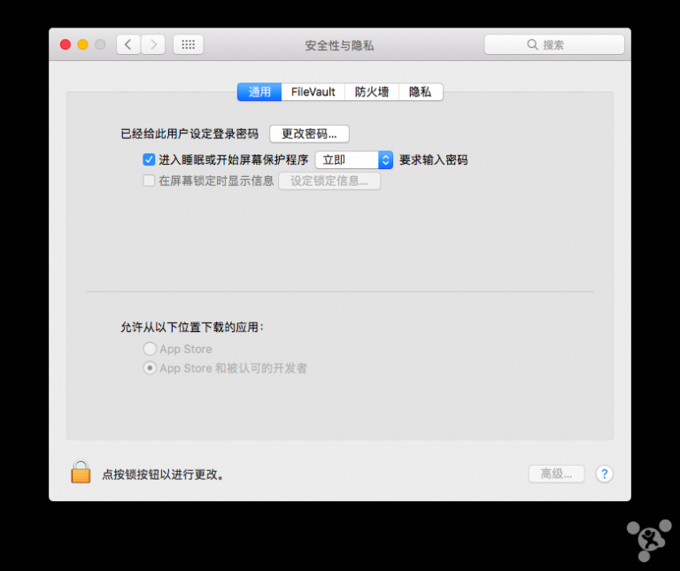Click the 点按锁按钮以进行更改 text
Image resolution: width=680 pixels, height=571 pixels.
[x=163, y=475]
